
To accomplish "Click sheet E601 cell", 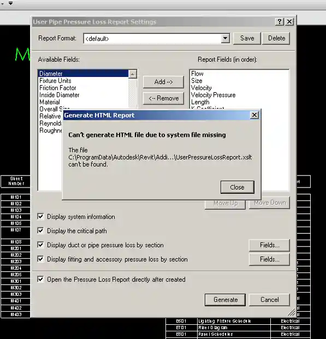I will click(181, 321).
